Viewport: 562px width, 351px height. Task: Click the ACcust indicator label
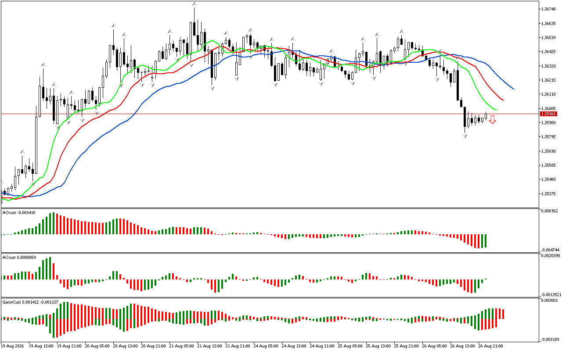(19, 257)
